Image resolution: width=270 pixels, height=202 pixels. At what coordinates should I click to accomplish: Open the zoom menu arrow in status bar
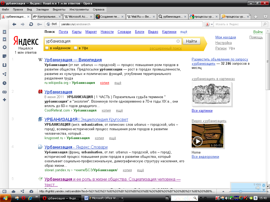click(223, 191)
